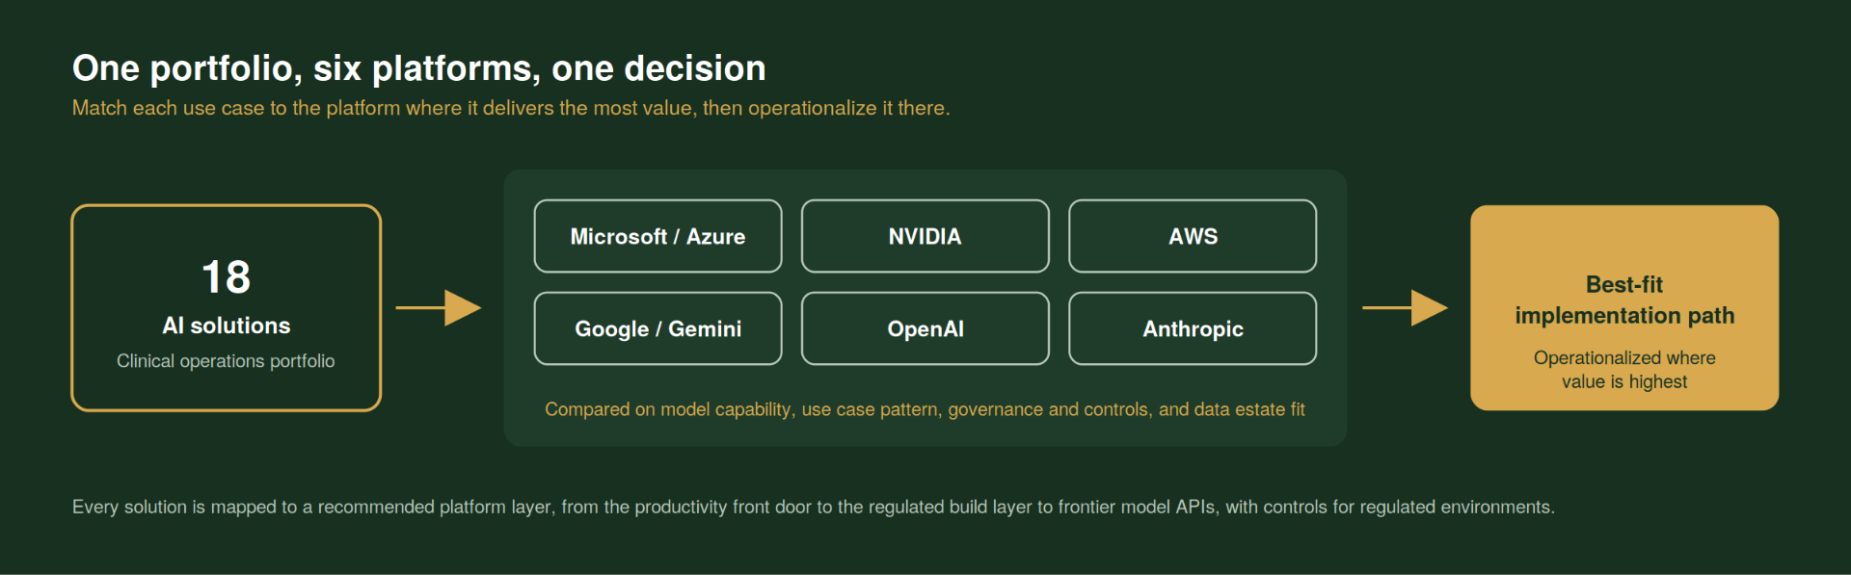Select the Google / Gemini platform box
Image resolution: width=1851 pixels, height=575 pixels.
coord(657,328)
